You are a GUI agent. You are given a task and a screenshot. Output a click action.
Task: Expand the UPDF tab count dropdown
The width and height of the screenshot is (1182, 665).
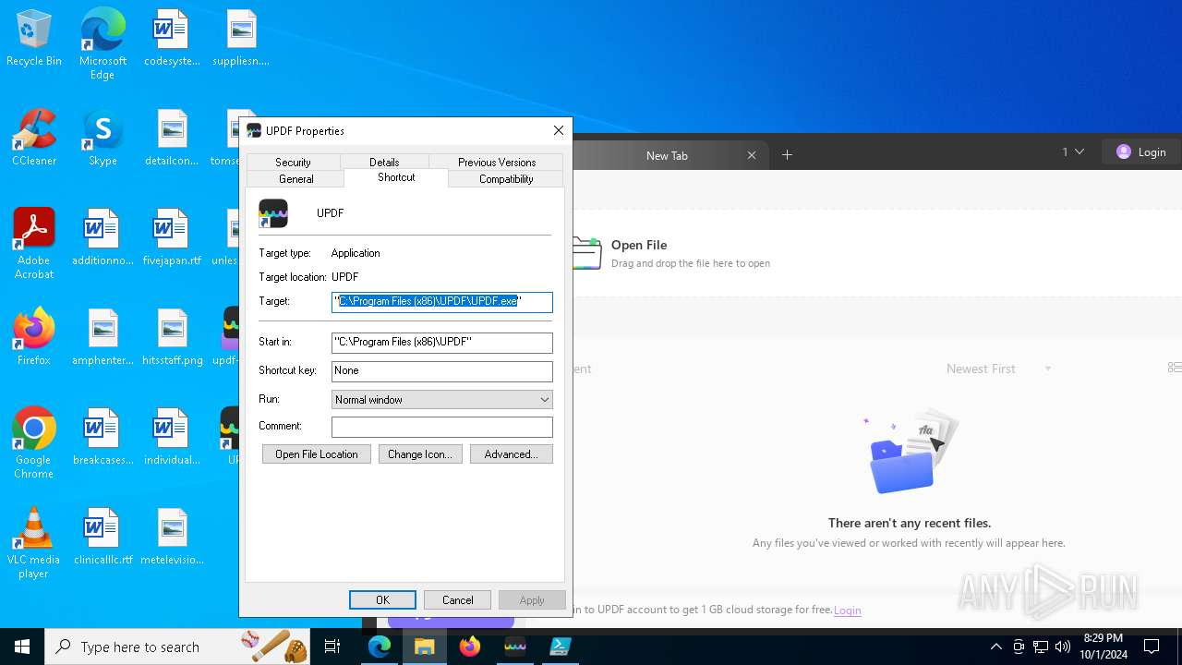click(x=1072, y=151)
